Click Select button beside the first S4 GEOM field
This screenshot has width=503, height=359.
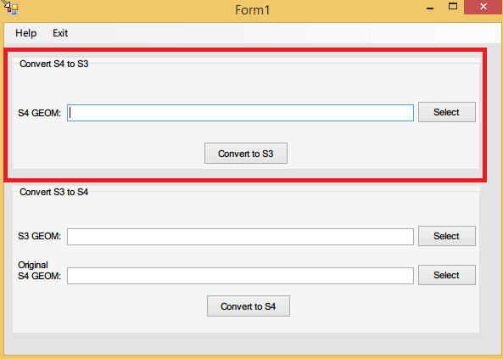pos(447,112)
